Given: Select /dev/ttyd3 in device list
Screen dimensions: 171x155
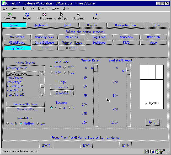Looking at the screenshot, I should tap(23, 90).
